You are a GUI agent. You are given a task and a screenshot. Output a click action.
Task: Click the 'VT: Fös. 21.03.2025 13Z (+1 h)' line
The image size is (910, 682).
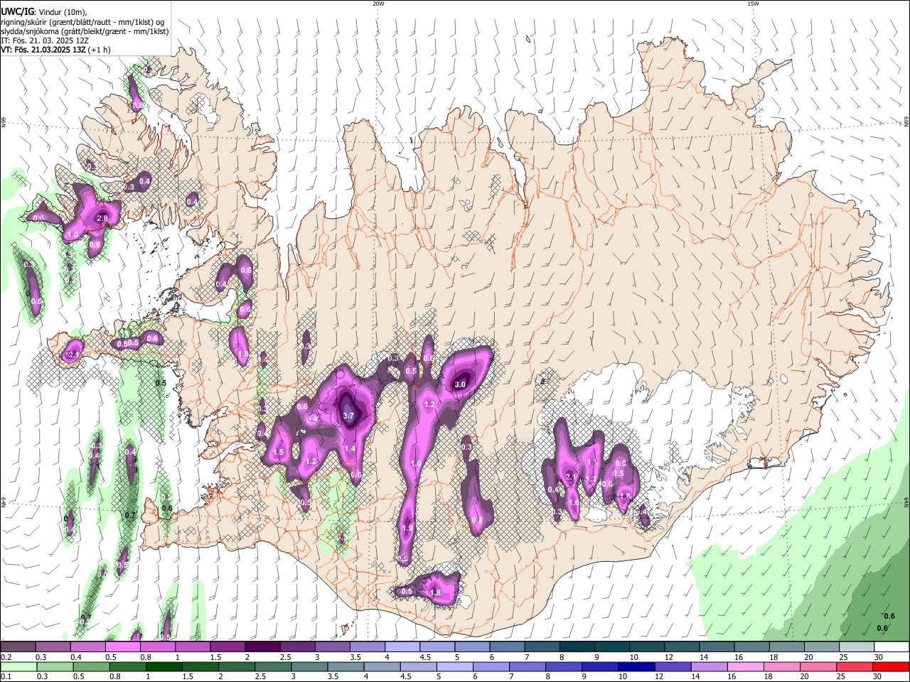click(55, 50)
